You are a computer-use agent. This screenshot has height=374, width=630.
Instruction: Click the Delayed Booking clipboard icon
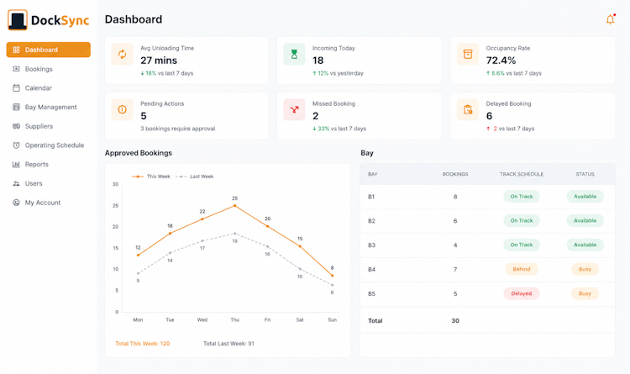(468, 109)
